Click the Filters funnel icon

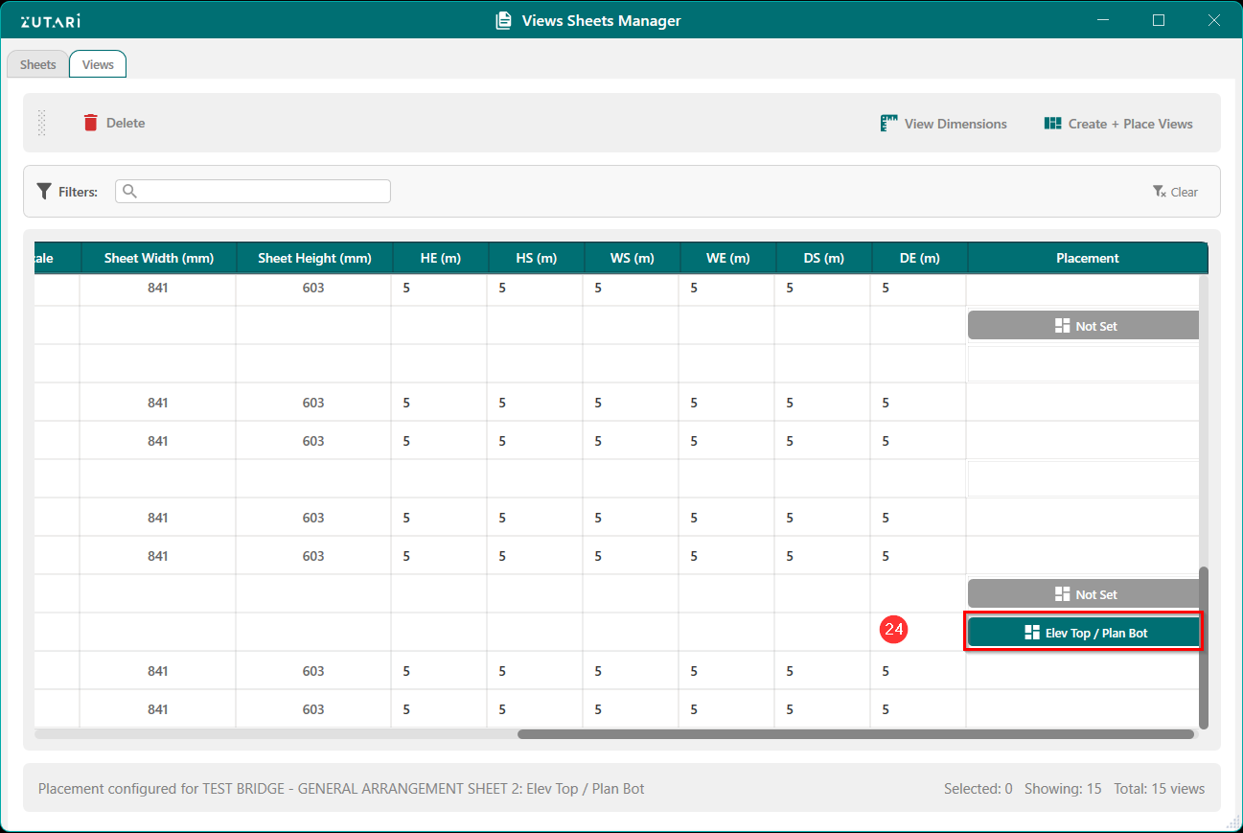pyautogui.click(x=44, y=192)
